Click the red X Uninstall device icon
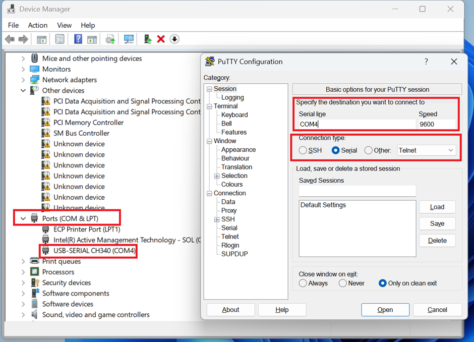This screenshot has width=474, height=342. point(161,39)
